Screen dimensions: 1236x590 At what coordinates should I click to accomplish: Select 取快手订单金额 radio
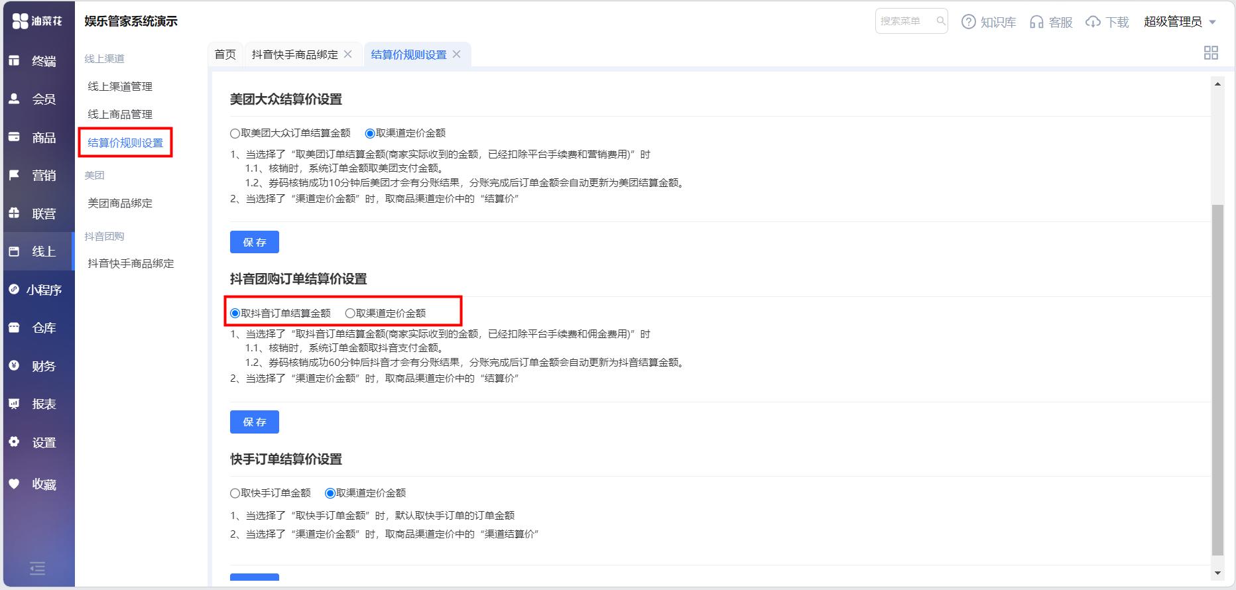pyautogui.click(x=235, y=493)
